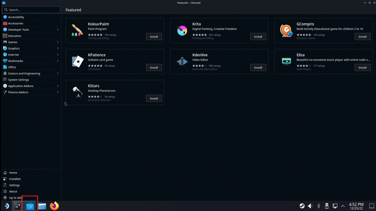This screenshot has height=211, width=376.
Task: Open the KPatience card icon
Action: [77, 61]
